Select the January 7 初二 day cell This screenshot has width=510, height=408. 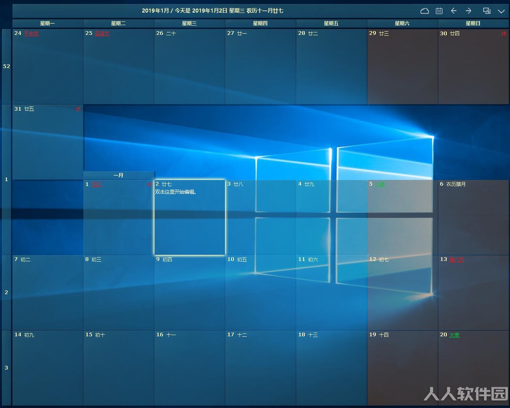48,293
